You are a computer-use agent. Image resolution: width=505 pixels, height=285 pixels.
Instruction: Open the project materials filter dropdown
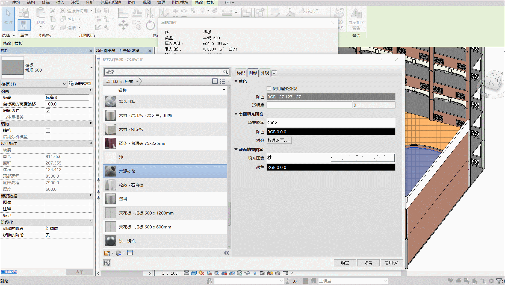[137, 81]
